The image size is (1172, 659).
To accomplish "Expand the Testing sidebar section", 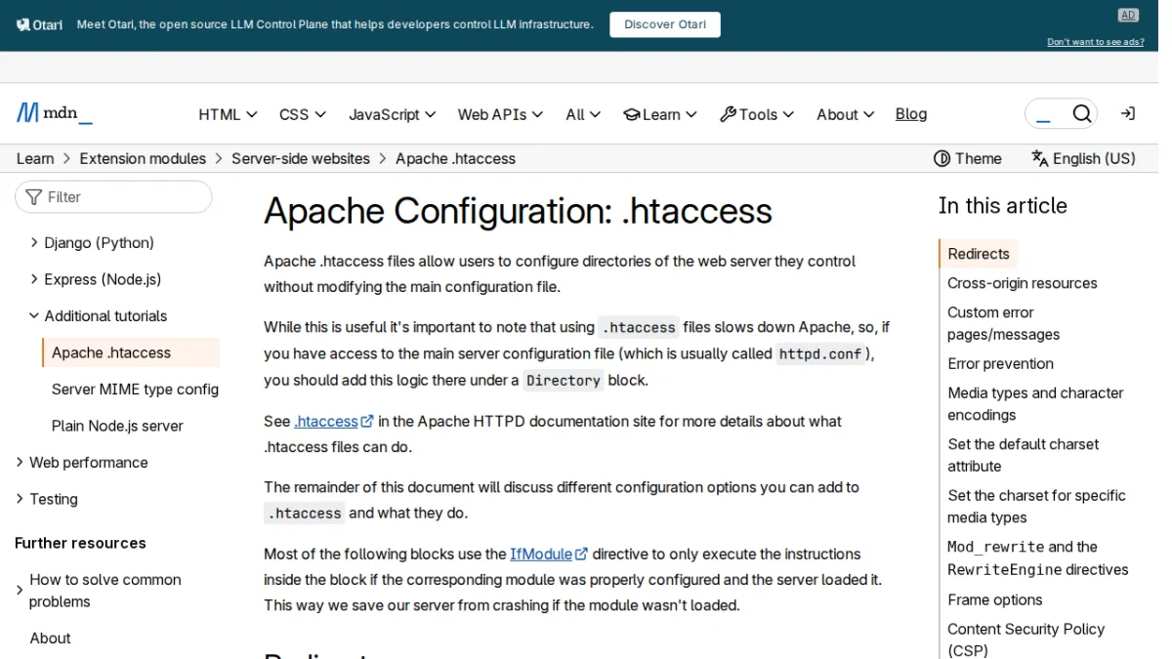I will (x=20, y=499).
